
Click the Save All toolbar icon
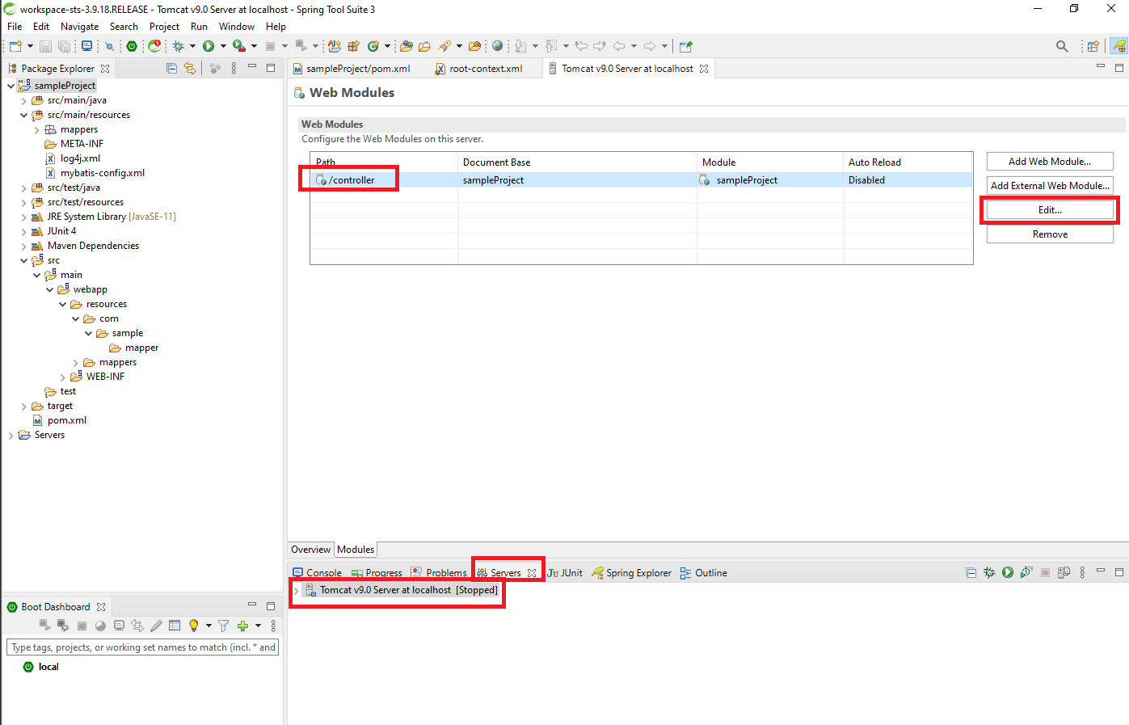(64, 46)
